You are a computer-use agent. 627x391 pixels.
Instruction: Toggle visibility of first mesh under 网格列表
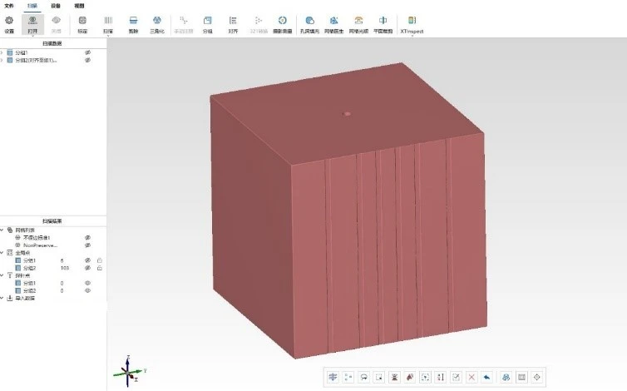coord(87,238)
